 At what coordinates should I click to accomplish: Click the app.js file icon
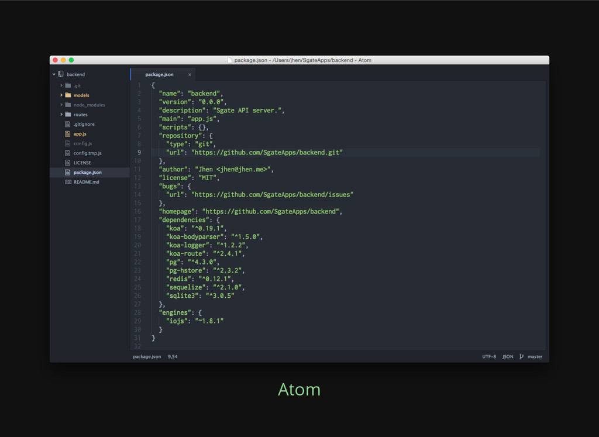coord(68,134)
